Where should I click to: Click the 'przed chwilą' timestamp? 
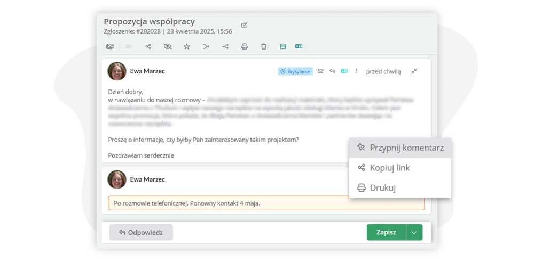coord(383,72)
